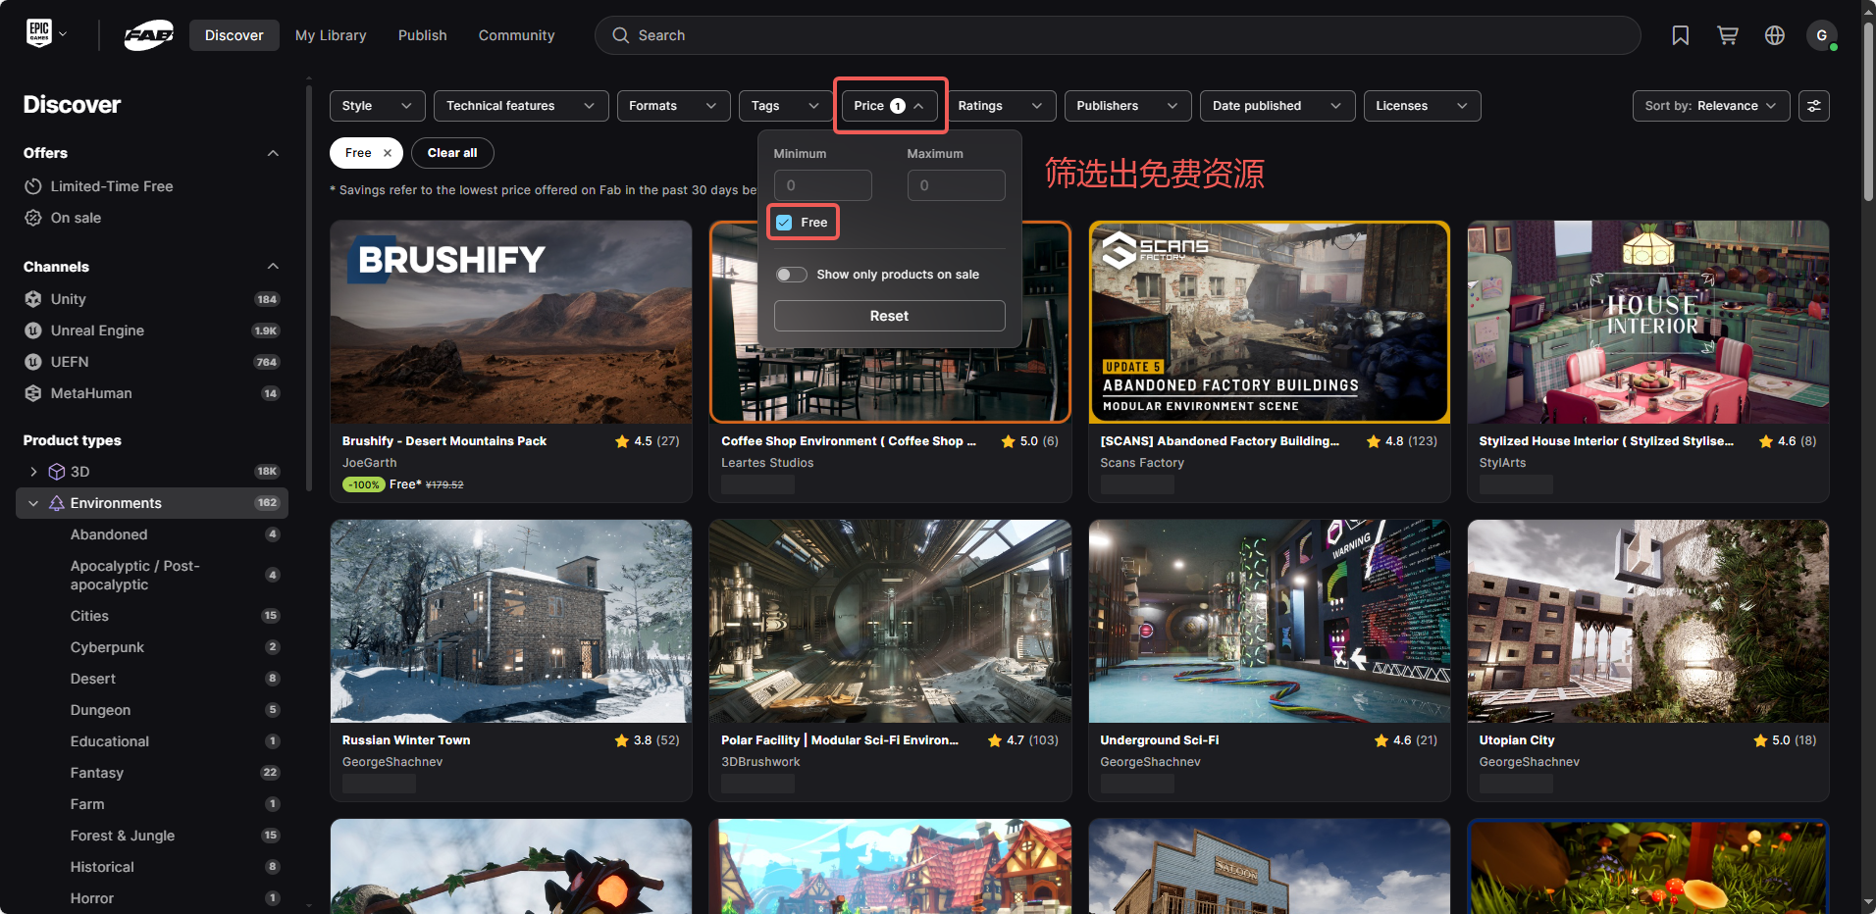Open the Tags filter dropdown
Viewport: 1876px width, 914px height.
(786, 106)
